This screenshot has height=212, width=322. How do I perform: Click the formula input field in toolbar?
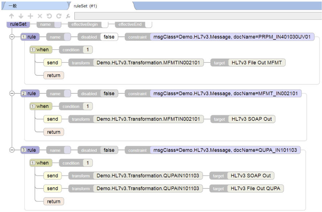(197, 16)
